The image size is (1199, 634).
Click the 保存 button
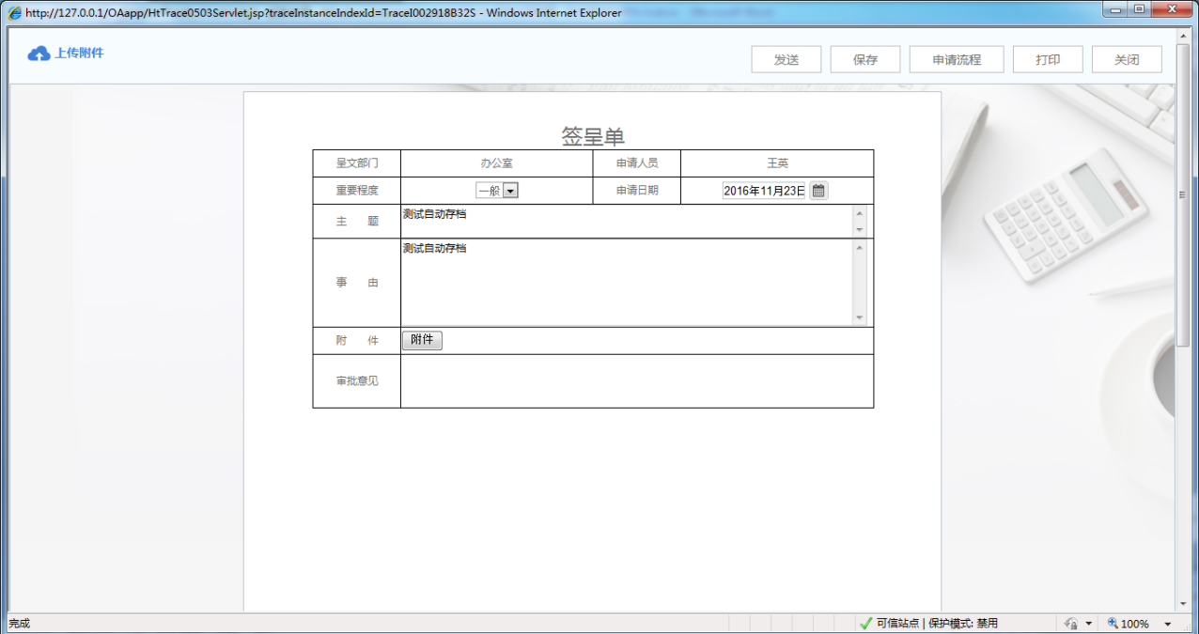(864, 58)
